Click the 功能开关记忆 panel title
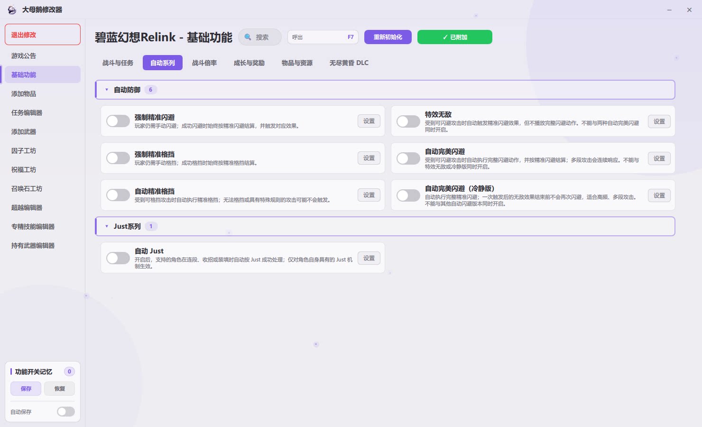Viewport: 702px width, 427px height. tap(34, 371)
